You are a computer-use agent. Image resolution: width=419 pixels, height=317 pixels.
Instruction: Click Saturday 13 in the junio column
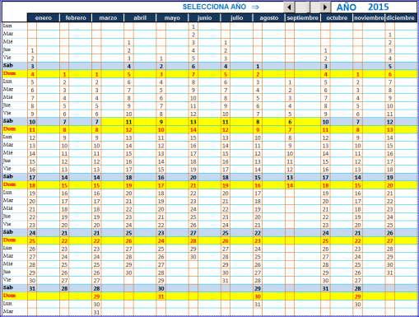[x=193, y=122]
